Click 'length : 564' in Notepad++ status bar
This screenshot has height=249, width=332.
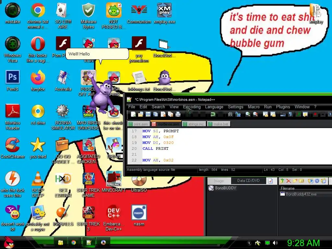point(208,170)
